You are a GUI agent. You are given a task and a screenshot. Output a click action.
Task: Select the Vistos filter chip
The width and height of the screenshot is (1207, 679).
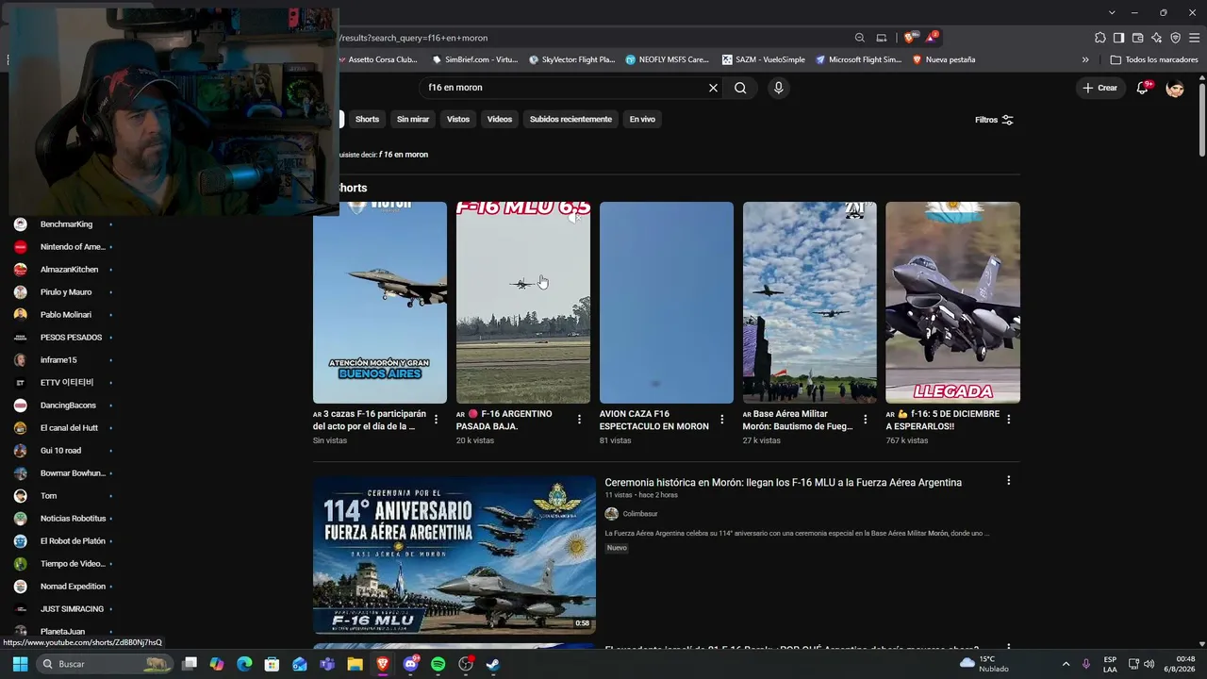pyautogui.click(x=458, y=119)
